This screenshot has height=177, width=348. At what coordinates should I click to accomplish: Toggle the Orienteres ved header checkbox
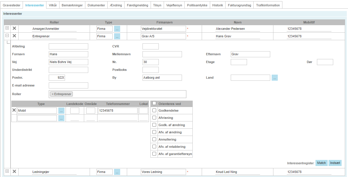[x=154, y=104]
